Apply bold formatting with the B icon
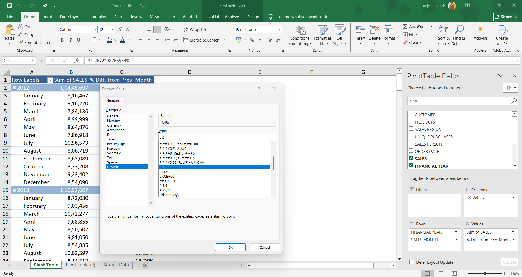522x277 pixels. pos(62,40)
